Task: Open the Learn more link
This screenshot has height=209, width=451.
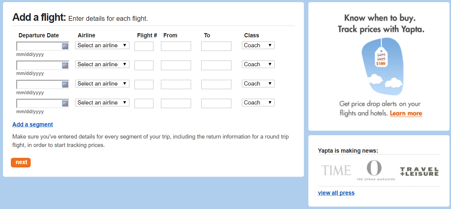Action: pos(406,114)
